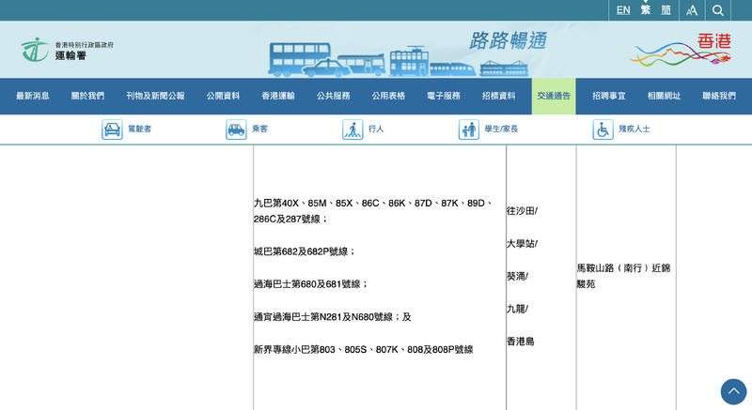
Task: Open the 聯絡我們 menu item
Action: (719, 97)
